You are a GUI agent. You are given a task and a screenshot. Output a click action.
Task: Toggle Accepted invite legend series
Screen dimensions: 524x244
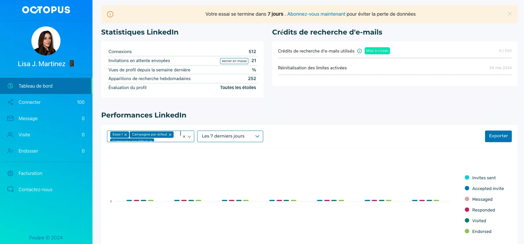(484, 188)
